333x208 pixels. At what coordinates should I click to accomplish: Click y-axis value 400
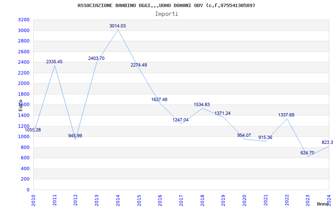click(x=25, y=168)
